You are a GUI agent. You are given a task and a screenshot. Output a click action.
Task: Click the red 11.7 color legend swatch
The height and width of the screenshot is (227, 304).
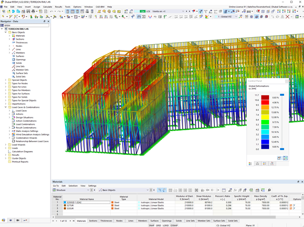[265, 97]
